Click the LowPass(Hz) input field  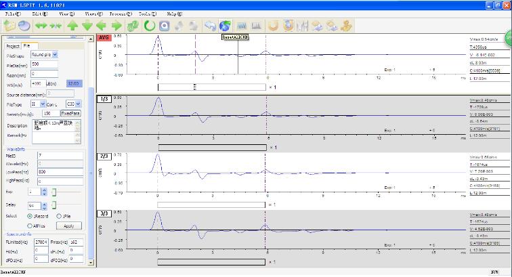coord(60,172)
